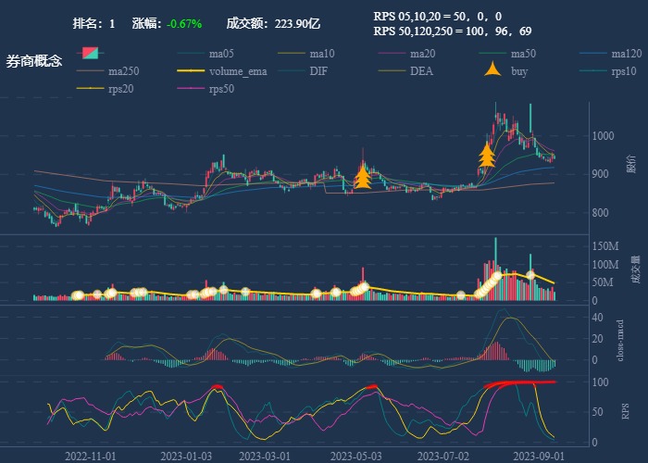Click the buy arrows near 2023-08 price surge

click(x=487, y=155)
